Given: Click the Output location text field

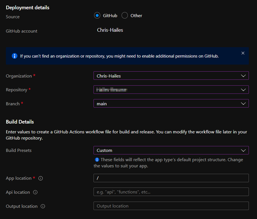Looking at the screenshot, I should [x=171, y=206].
